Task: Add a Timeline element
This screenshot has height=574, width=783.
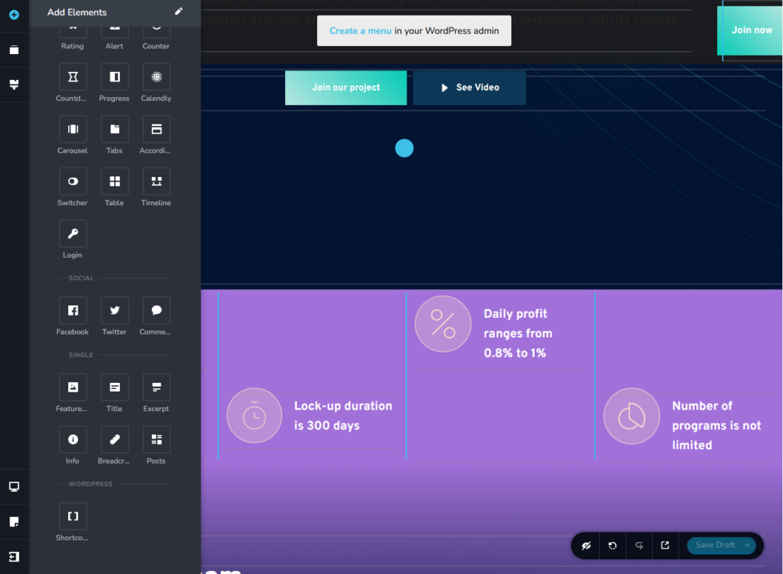Action: [x=157, y=182]
